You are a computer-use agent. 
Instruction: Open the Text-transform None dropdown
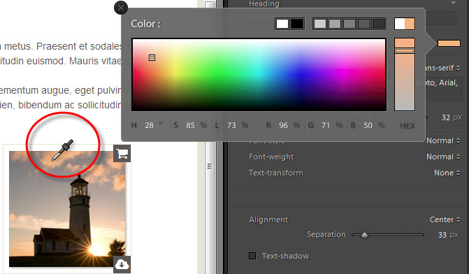447,173
